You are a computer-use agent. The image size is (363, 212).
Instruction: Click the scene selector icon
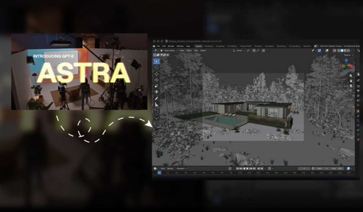click(x=316, y=46)
